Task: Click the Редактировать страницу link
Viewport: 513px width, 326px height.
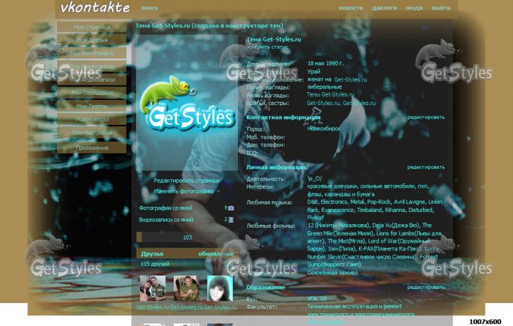Action: (x=187, y=181)
